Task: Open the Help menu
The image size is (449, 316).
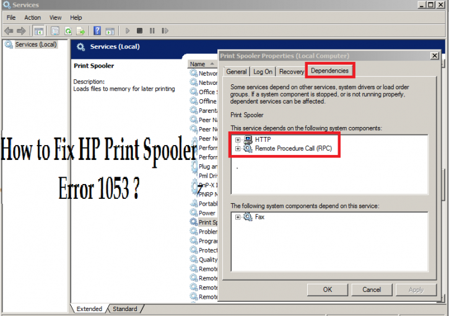Action: coord(76,18)
